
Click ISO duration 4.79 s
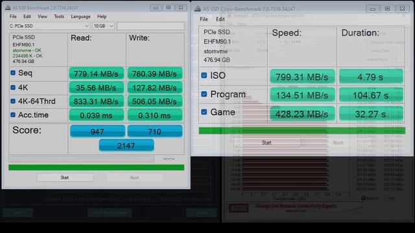click(371, 77)
